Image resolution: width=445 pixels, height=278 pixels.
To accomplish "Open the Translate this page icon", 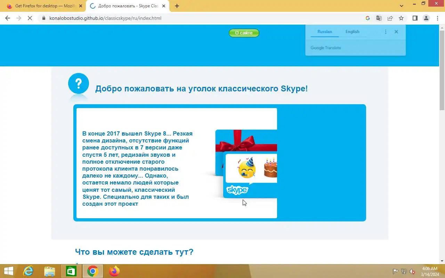I will pyautogui.click(x=379, y=18).
